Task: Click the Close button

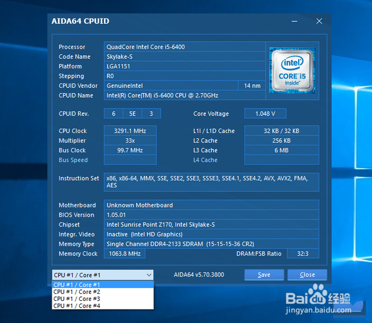Action: pyautogui.click(x=307, y=275)
